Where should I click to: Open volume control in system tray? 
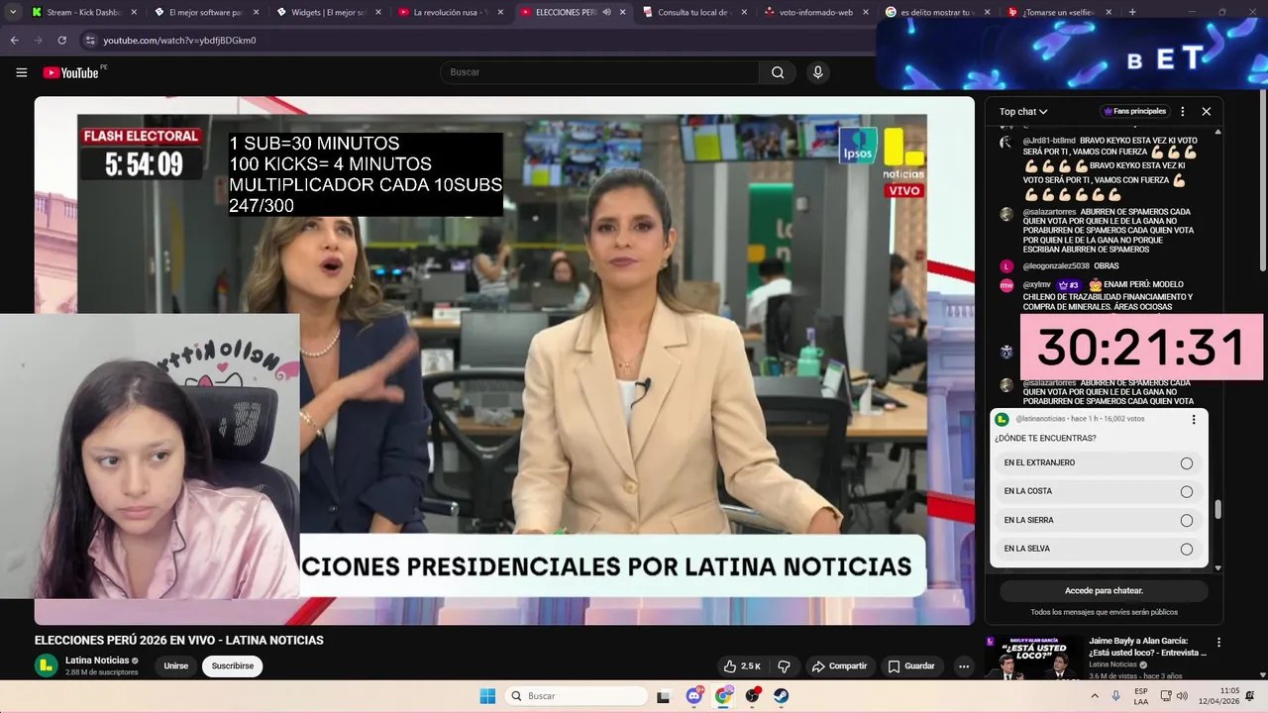tap(1182, 696)
